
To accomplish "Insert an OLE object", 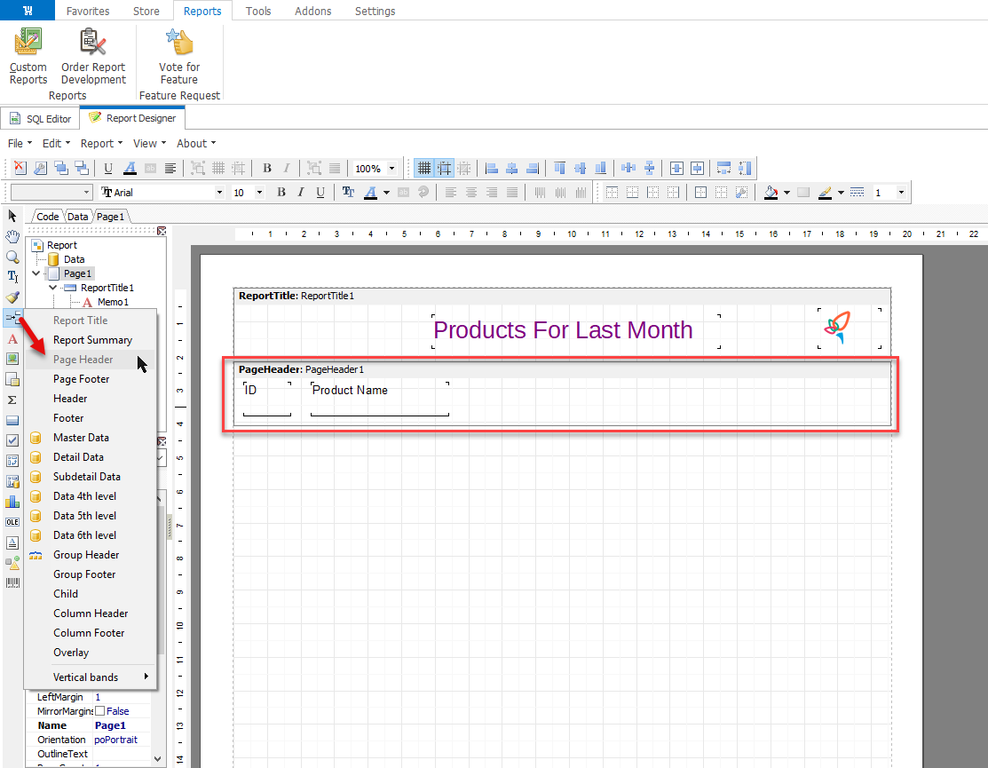I will 12,522.
